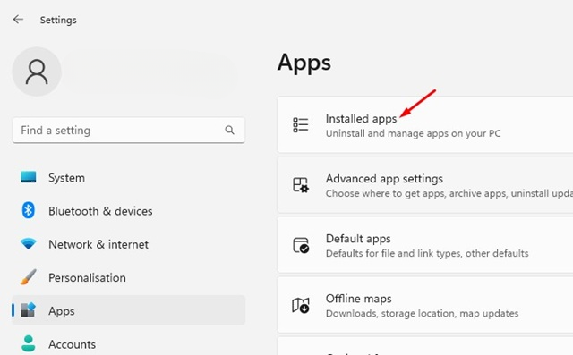Viewport: 573px width, 355px height.
Task: Click 'Downloads, storage location, map updates' text
Action: pyautogui.click(x=422, y=313)
